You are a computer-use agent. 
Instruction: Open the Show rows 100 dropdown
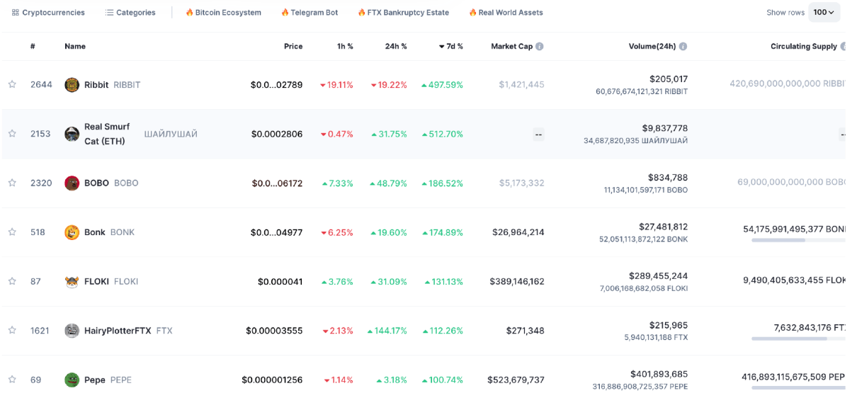[x=824, y=13]
